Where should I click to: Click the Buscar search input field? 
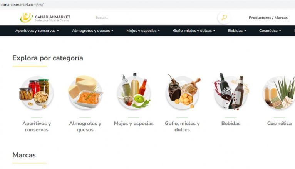155,18
